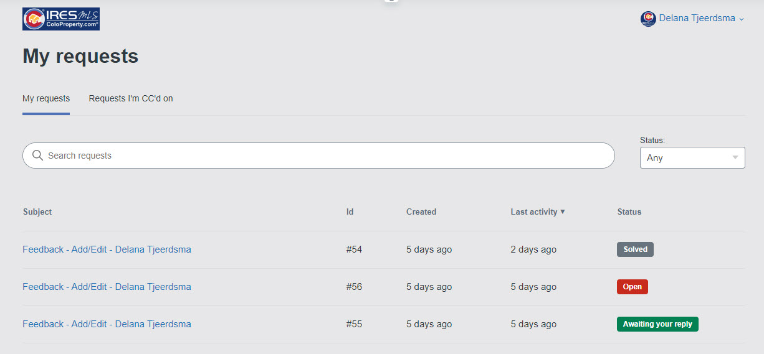Viewport: 764px width, 354px height.
Task: Click the Subject column header
Action: tap(37, 212)
